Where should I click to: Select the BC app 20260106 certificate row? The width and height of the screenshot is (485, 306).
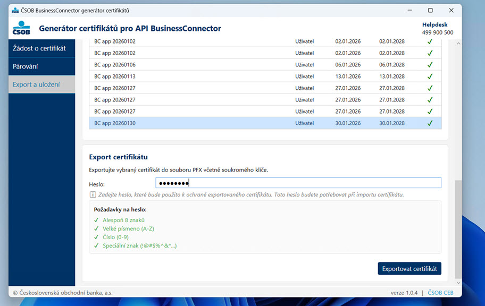click(x=265, y=65)
